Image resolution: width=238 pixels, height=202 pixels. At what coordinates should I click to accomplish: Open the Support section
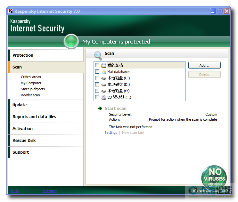click(x=45, y=152)
